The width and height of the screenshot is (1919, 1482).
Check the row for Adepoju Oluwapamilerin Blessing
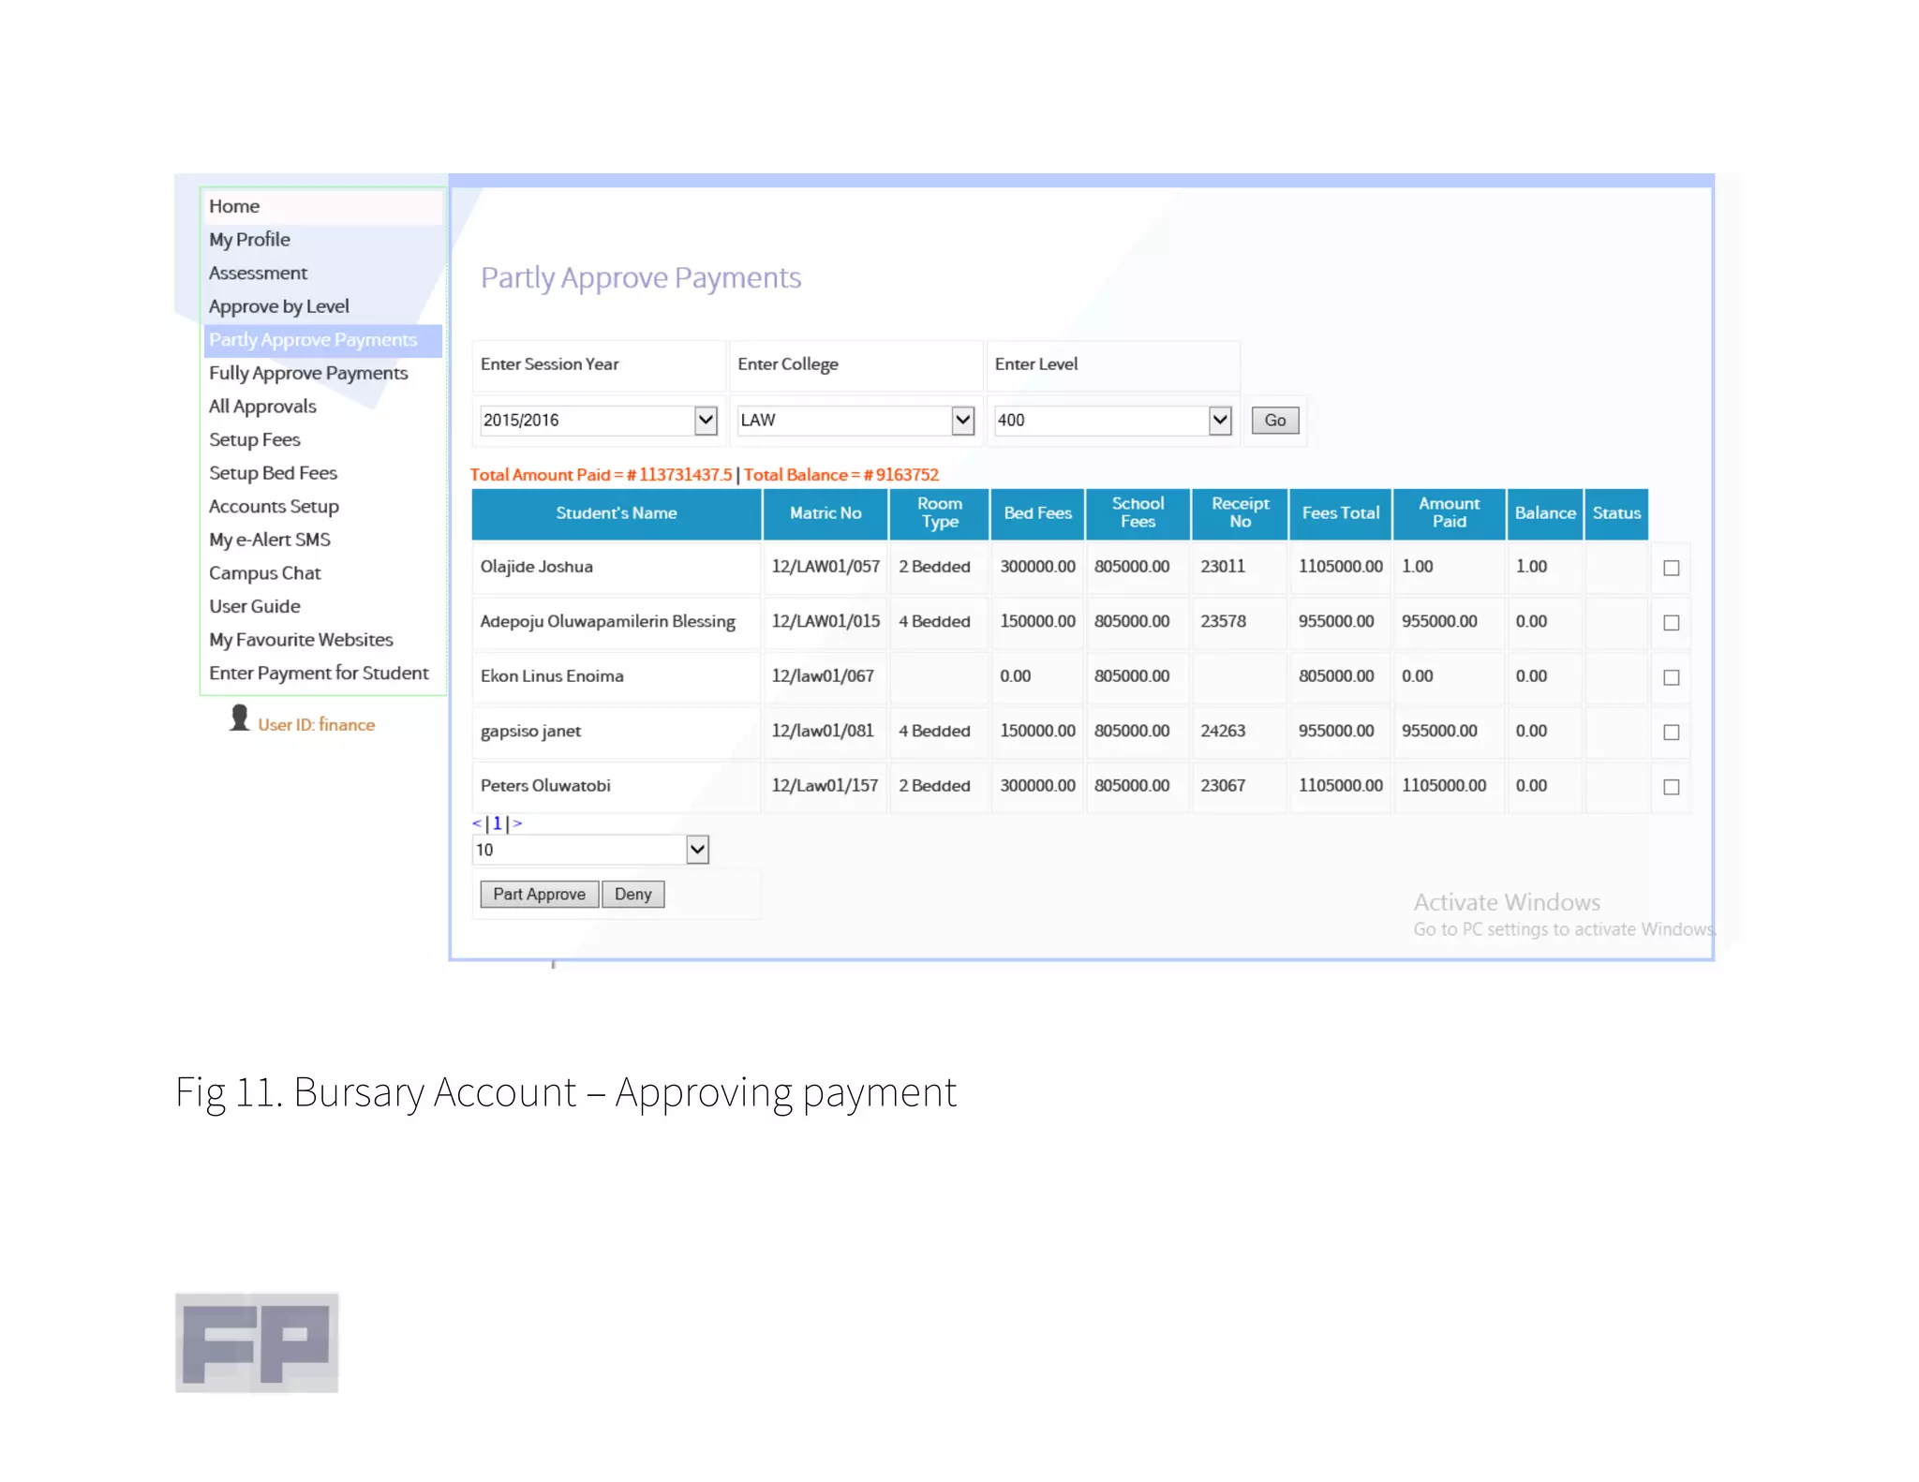pyautogui.click(x=1671, y=623)
